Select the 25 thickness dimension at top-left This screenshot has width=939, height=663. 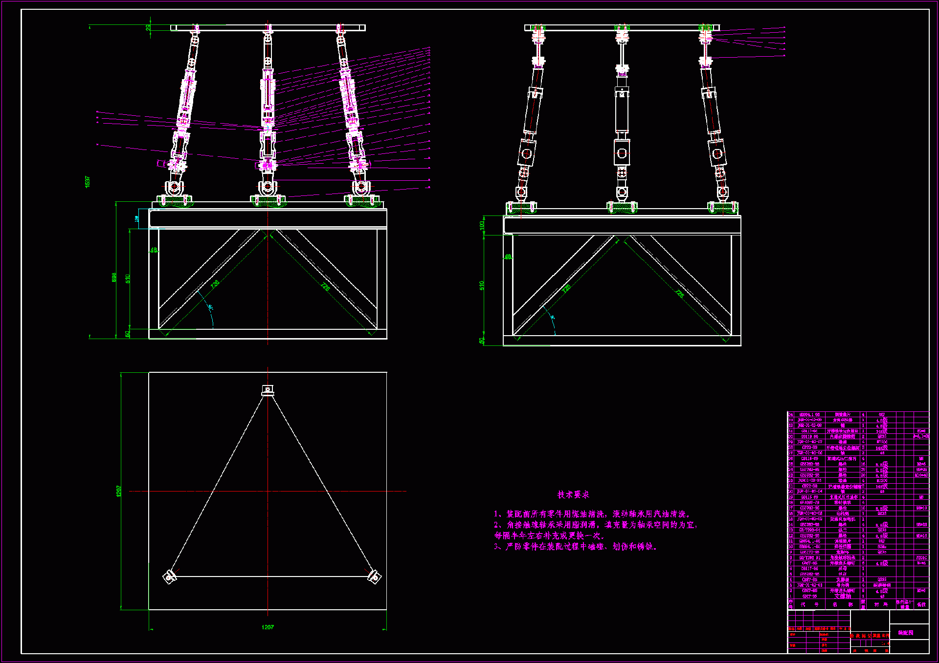tap(148, 28)
